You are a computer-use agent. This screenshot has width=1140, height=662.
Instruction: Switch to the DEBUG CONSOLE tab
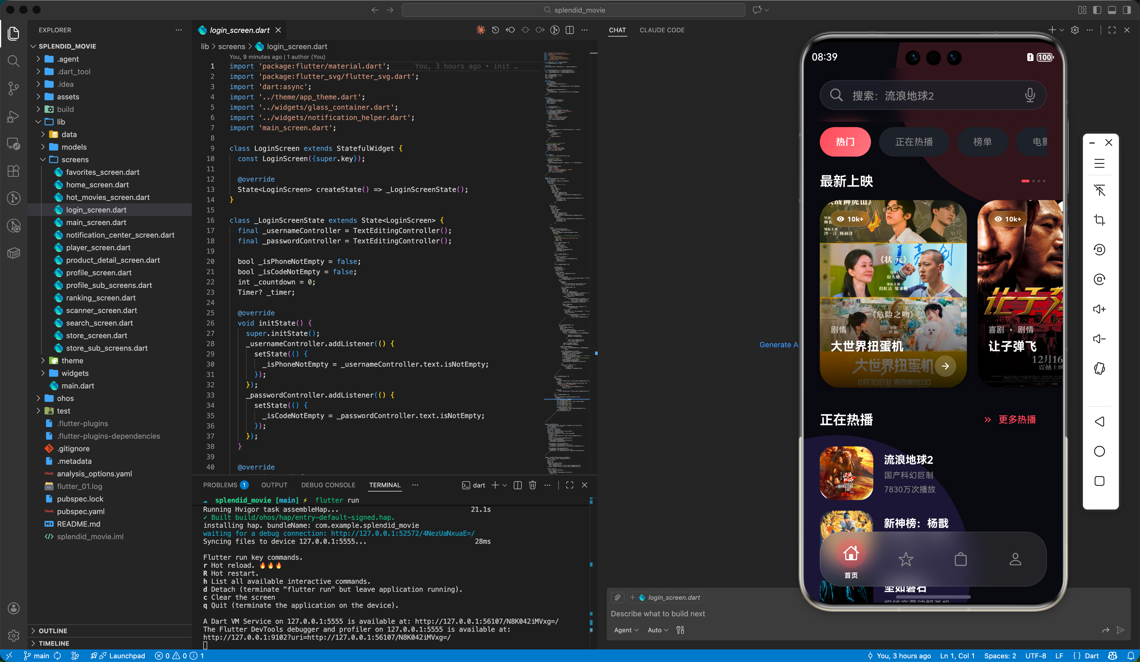tap(328, 485)
